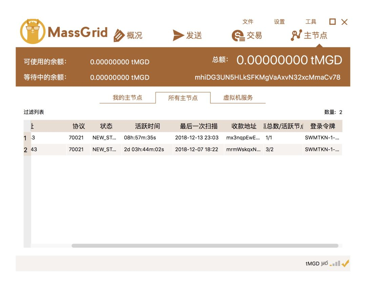The width and height of the screenshot is (366, 287).
Task: Click the MassGrid alpaca logo
Action: (33, 31)
